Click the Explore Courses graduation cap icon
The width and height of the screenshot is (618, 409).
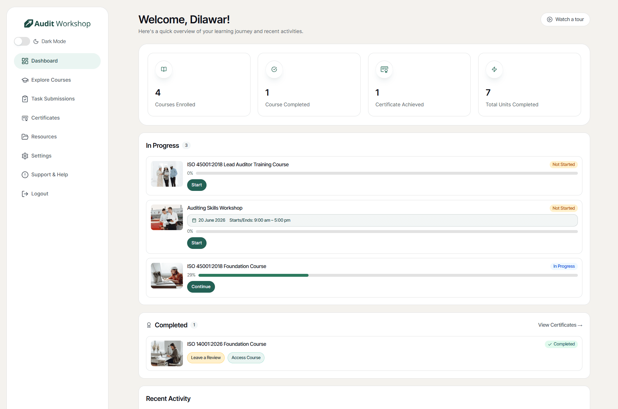(25, 80)
